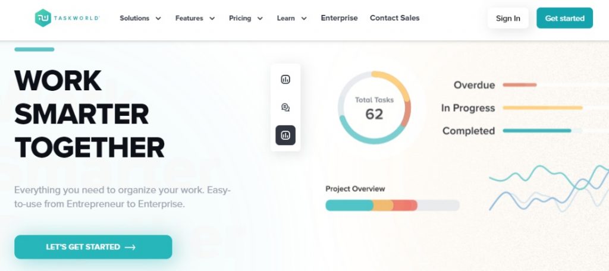Click the Overdue red progress bar
Screen dimensions: 609x271
(x=520, y=84)
